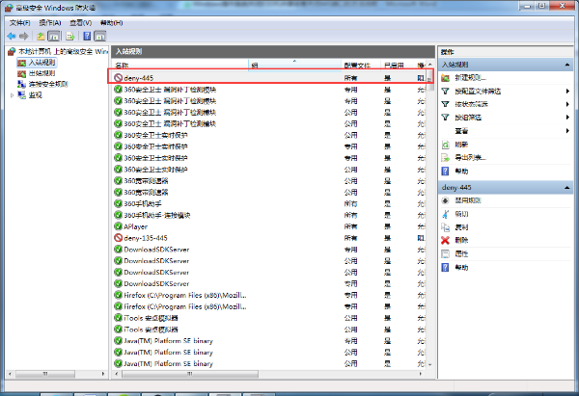Viewport: 579px width, 396px height.
Task: Select 连接安全规则 in the left tree
Action: pos(48,84)
